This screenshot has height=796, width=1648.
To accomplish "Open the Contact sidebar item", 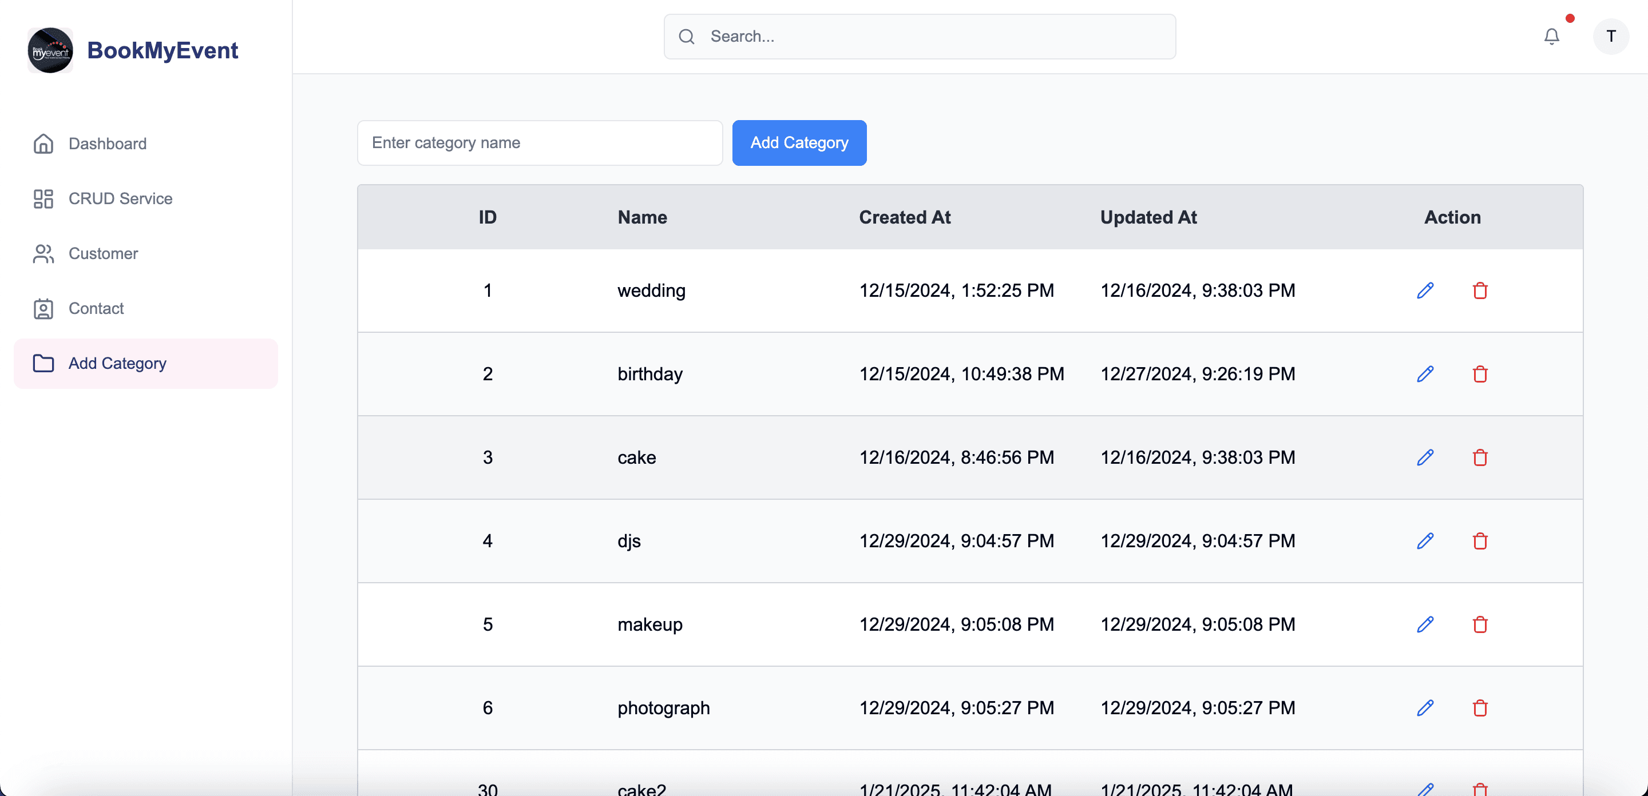I will click(x=96, y=309).
